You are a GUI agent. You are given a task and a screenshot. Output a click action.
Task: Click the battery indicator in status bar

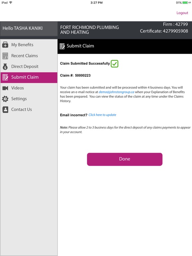tap(185, 3)
